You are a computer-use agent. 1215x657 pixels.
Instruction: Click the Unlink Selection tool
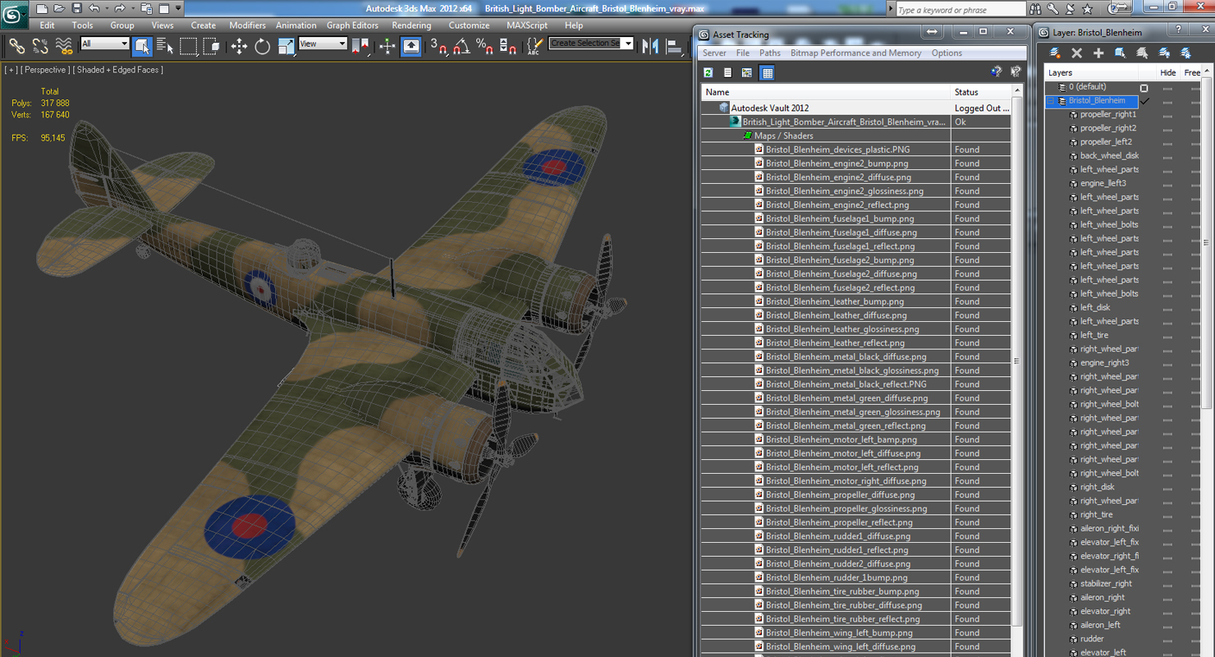pyautogui.click(x=39, y=46)
